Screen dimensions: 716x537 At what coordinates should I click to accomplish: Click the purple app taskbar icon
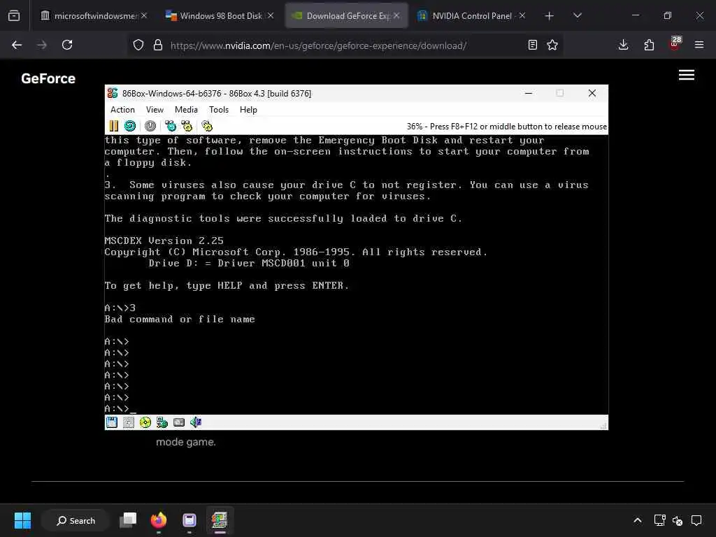(189, 520)
